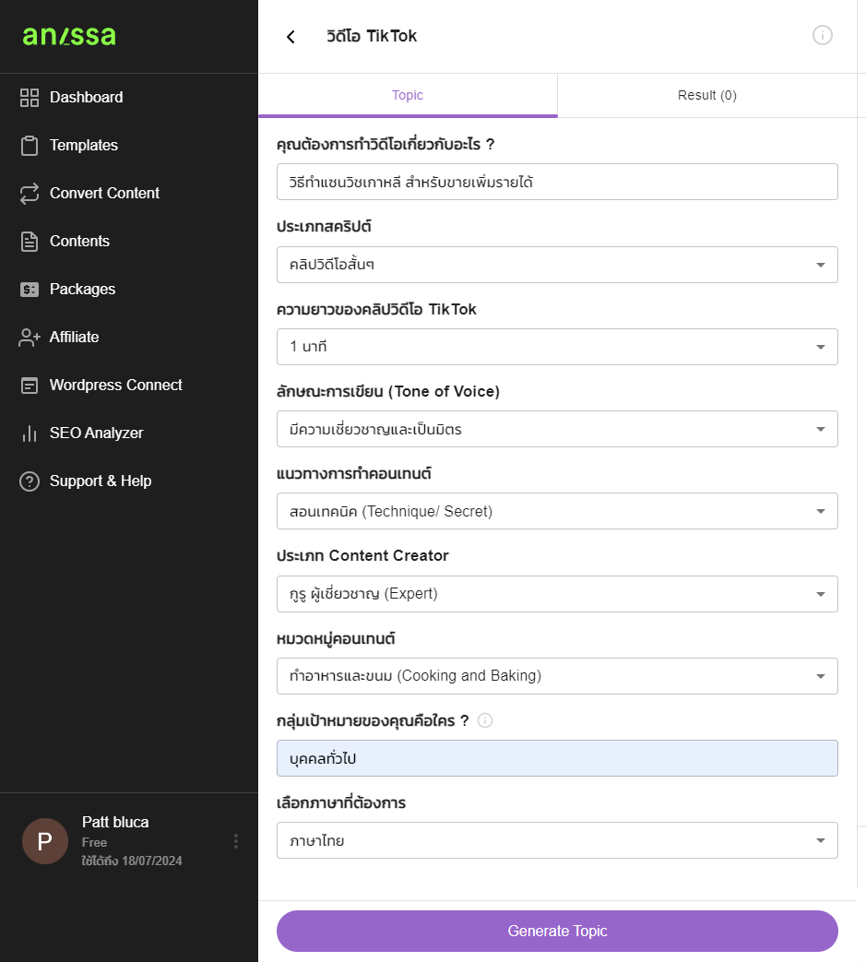This screenshot has width=866, height=962.
Task: Open the three-dot menu next to Patt bluca
Action: (x=235, y=841)
